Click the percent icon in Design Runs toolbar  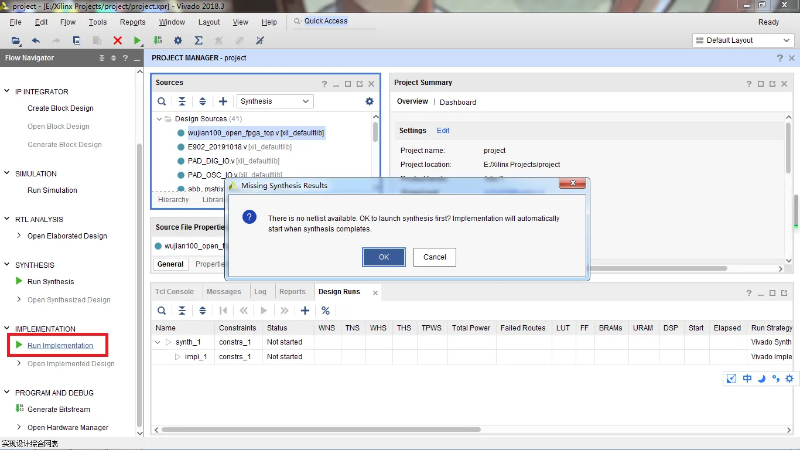[x=326, y=311]
